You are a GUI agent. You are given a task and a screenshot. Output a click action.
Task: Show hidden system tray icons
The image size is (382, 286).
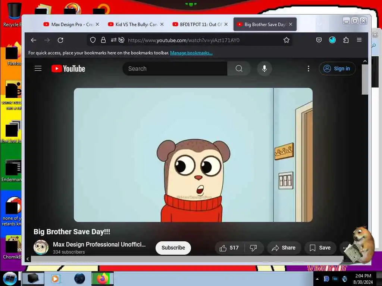click(317, 279)
